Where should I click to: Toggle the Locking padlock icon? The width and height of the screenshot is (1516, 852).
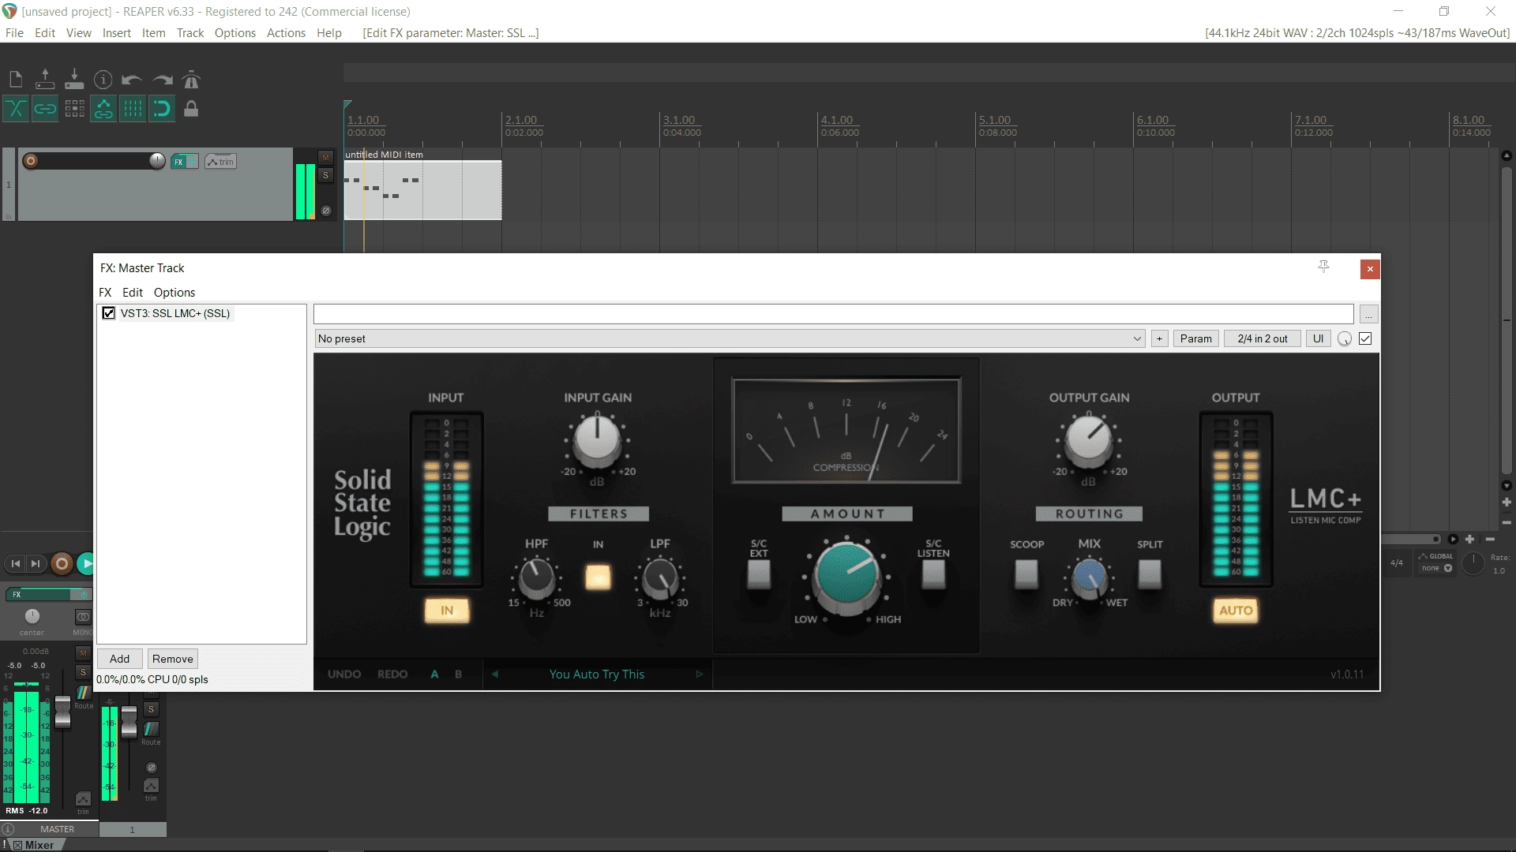point(191,109)
